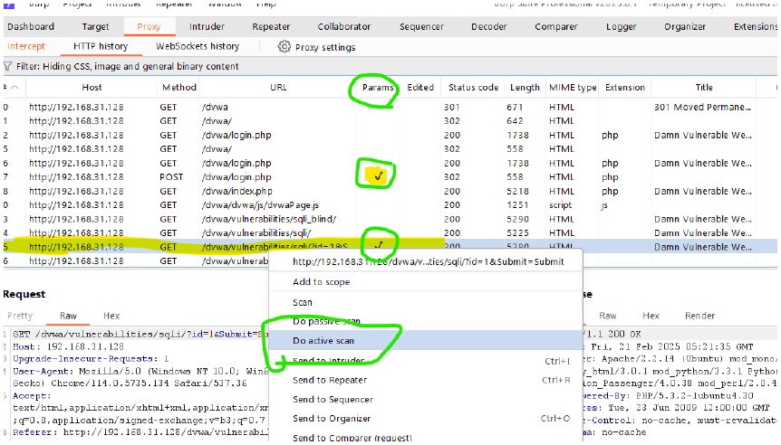
Task: Open the Logger tab
Action: click(622, 26)
